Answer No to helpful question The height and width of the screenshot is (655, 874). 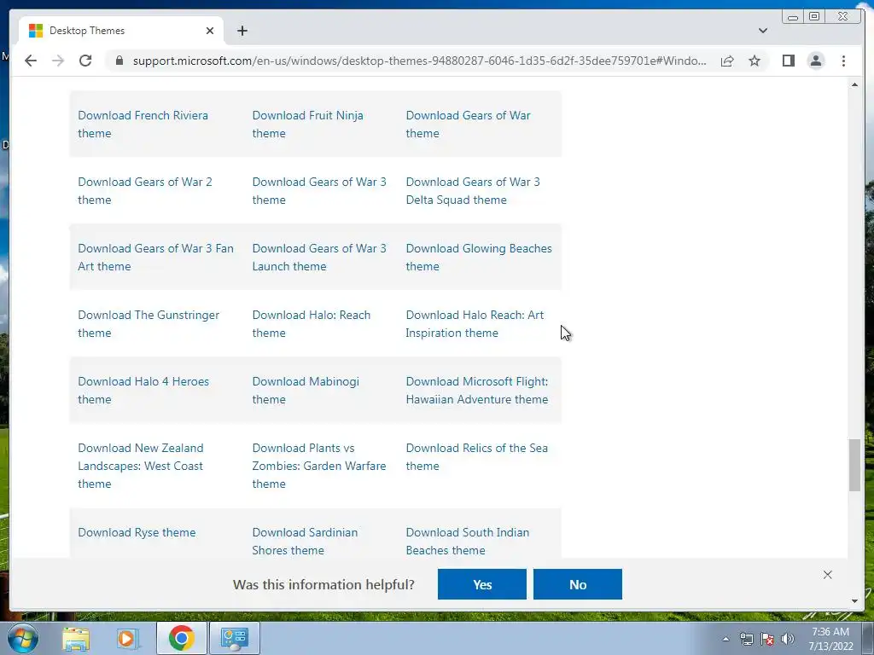pyautogui.click(x=578, y=584)
